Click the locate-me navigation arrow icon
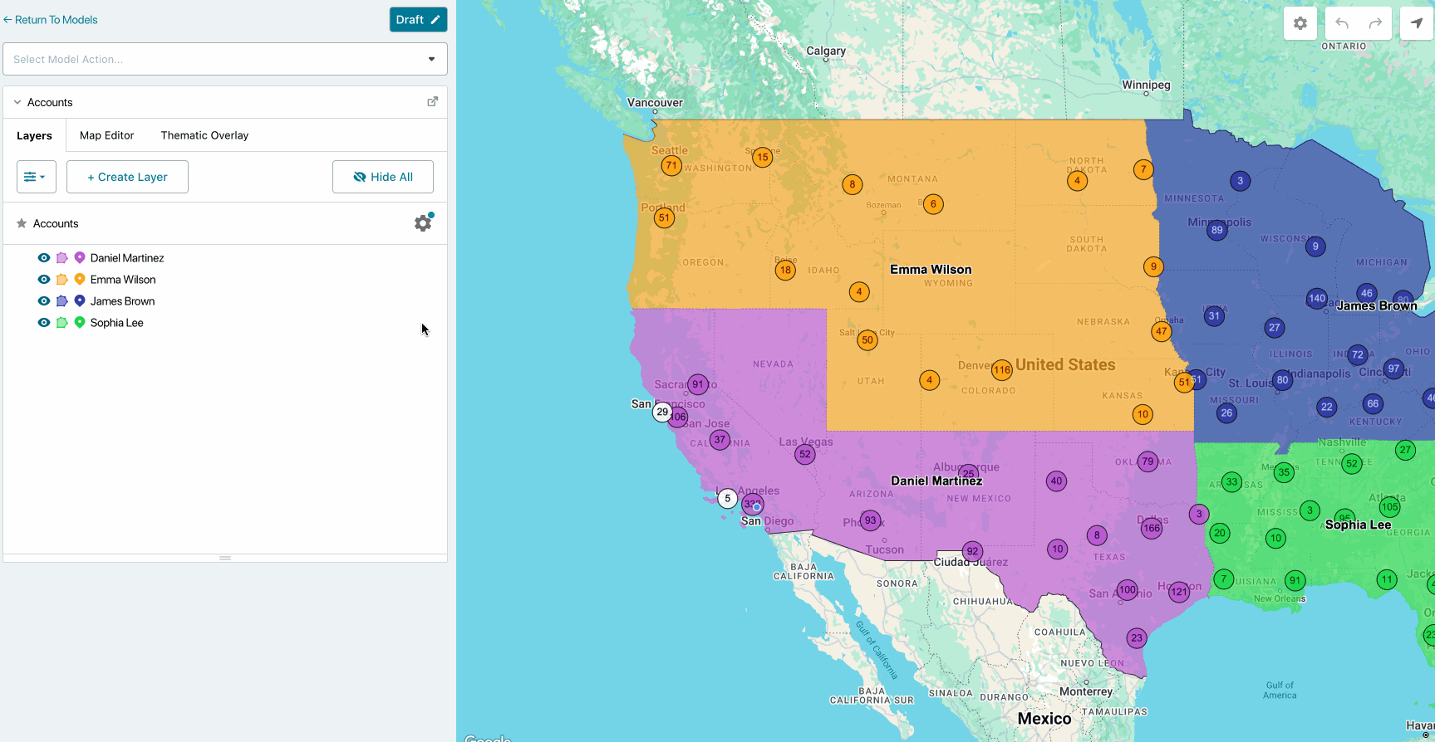 pyautogui.click(x=1417, y=23)
